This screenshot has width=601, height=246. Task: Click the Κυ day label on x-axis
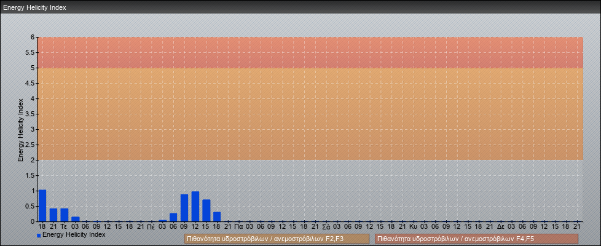[414, 226]
